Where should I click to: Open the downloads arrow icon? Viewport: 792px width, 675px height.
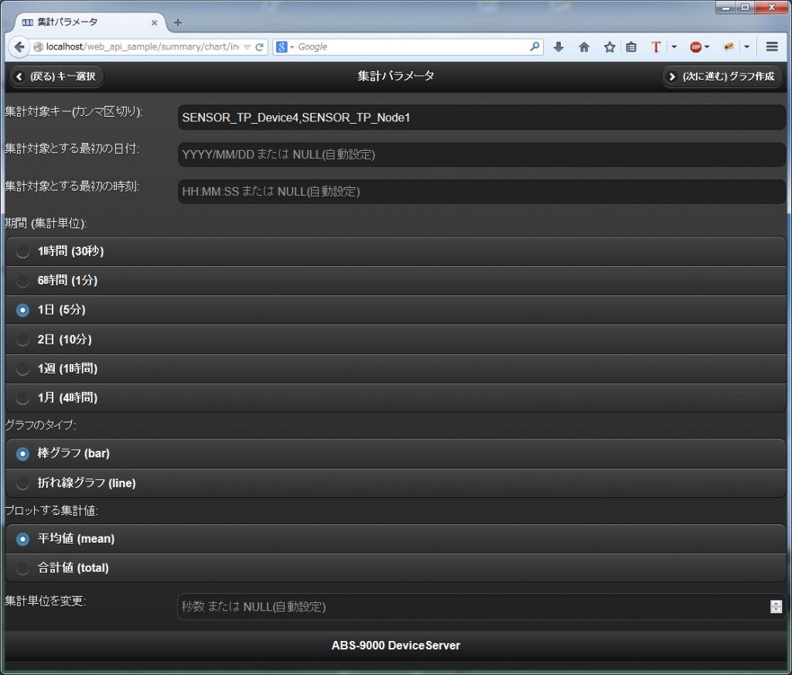[x=558, y=47]
